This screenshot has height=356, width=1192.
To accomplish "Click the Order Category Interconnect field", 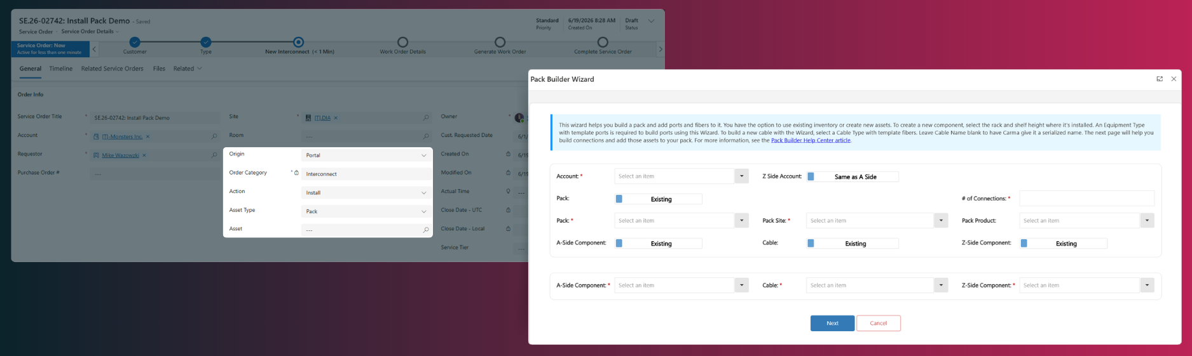I will point(366,174).
